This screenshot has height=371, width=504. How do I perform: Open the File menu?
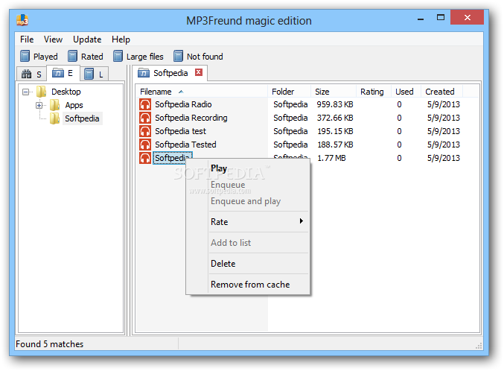click(27, 39)
